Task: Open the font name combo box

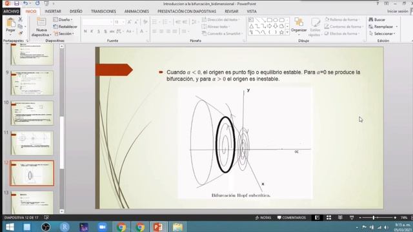Action: pos(97,22)
